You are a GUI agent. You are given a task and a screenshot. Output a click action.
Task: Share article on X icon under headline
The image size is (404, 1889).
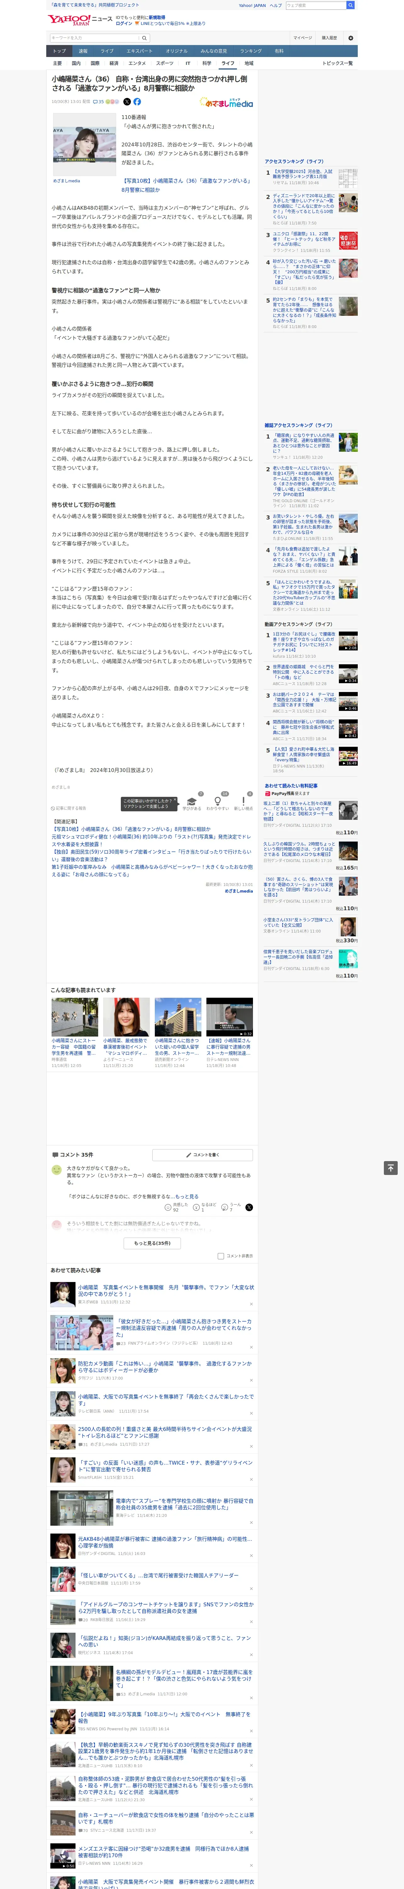(127, 102)
